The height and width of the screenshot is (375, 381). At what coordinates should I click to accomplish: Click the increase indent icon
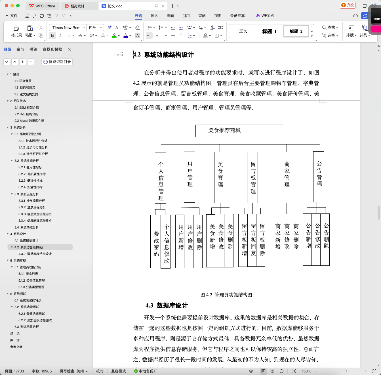181,28
